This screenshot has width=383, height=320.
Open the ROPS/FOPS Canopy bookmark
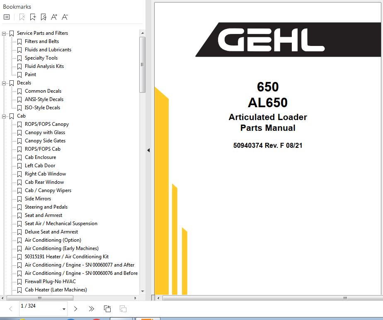point(47,124)
